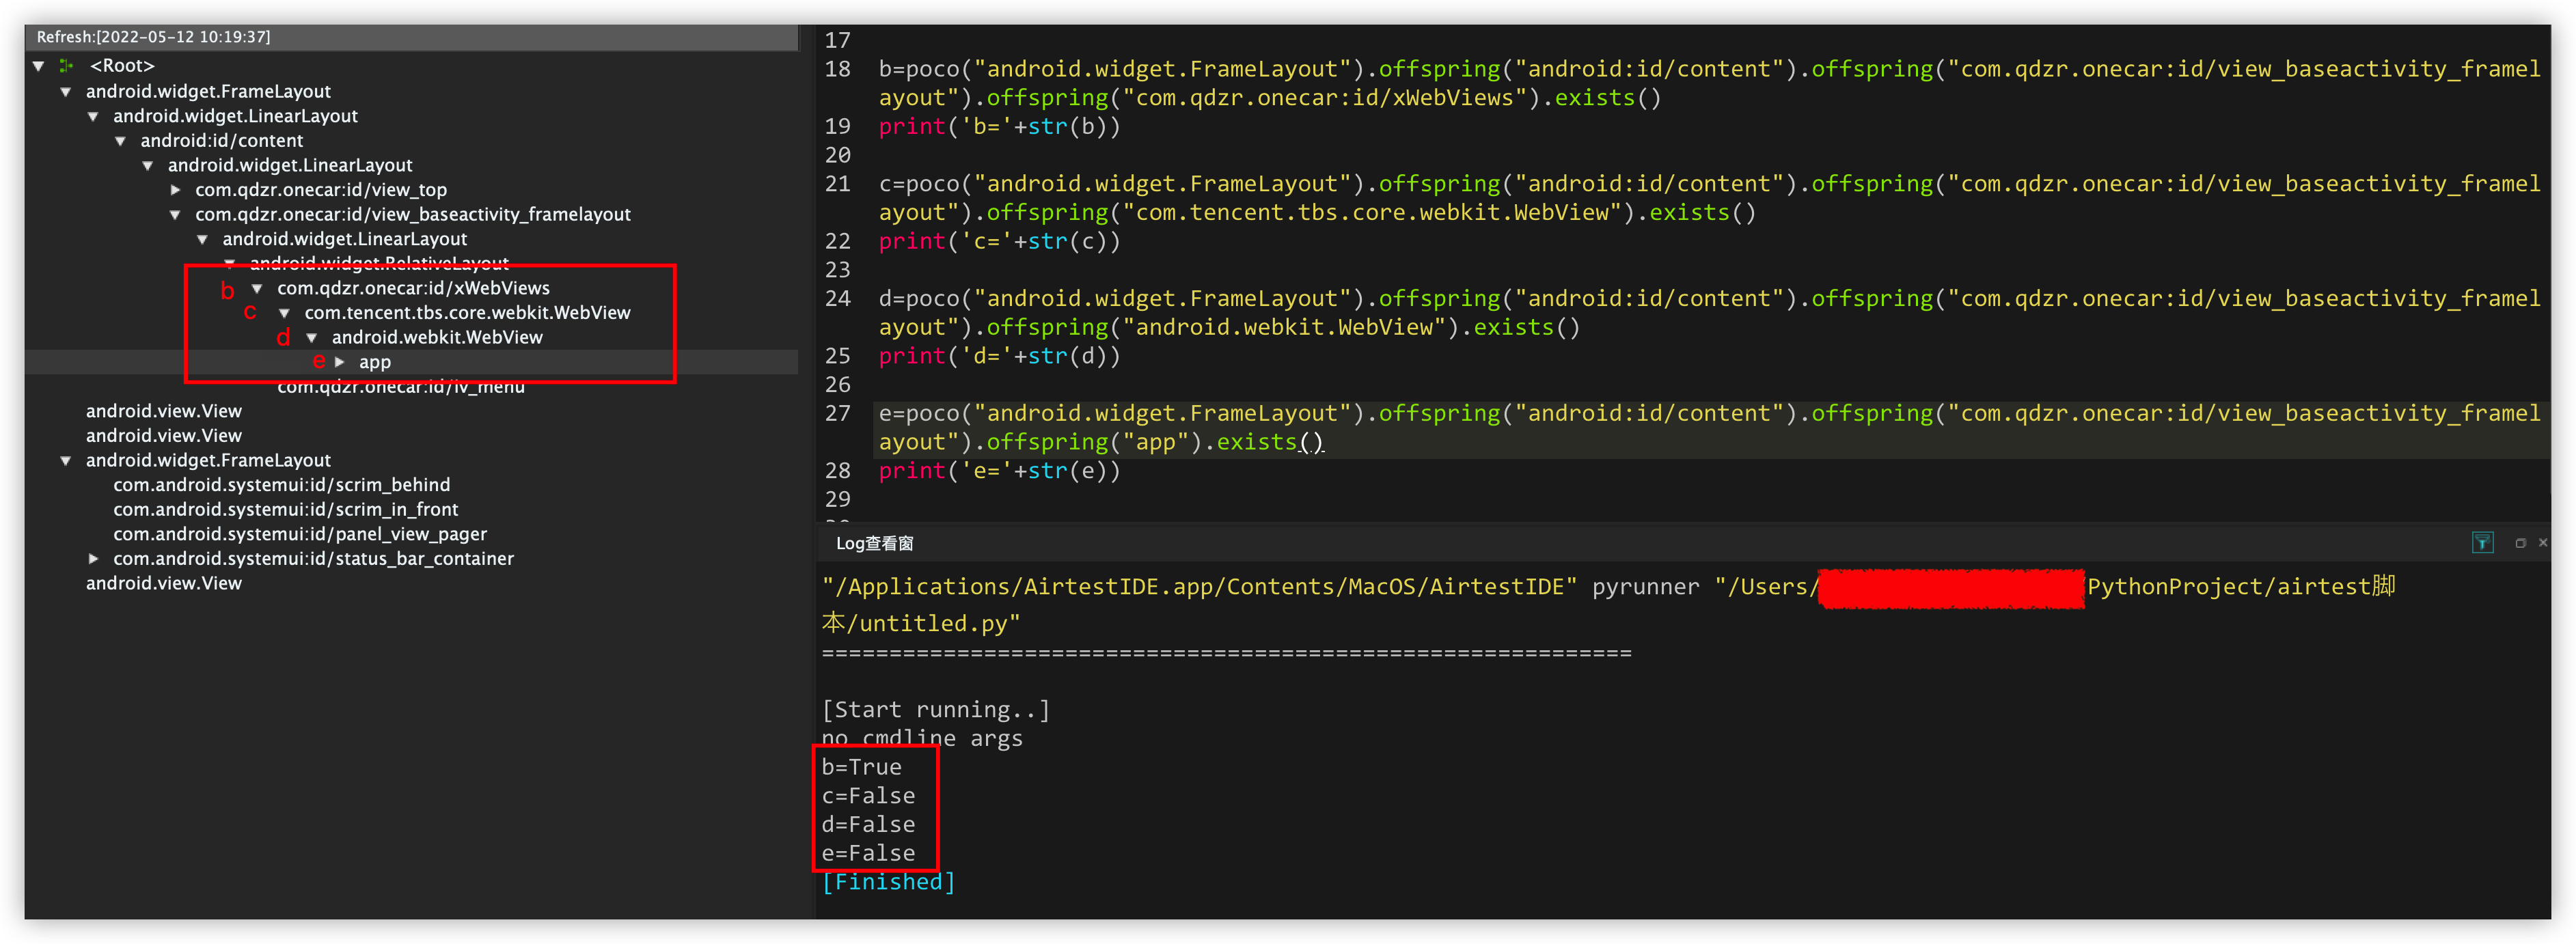Viewport: 2576px width, 944px height.
Task: Select the <Root> tree item
Action: tap(122, 66)
